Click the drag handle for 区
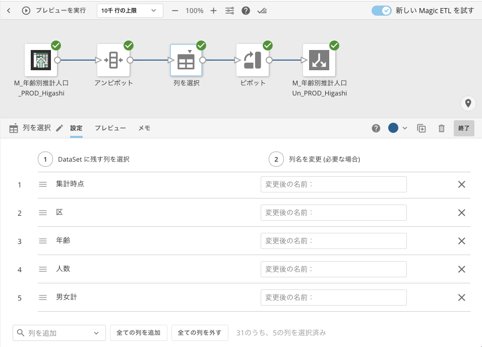This screenshot has height=347, width=482. [43, 213]
